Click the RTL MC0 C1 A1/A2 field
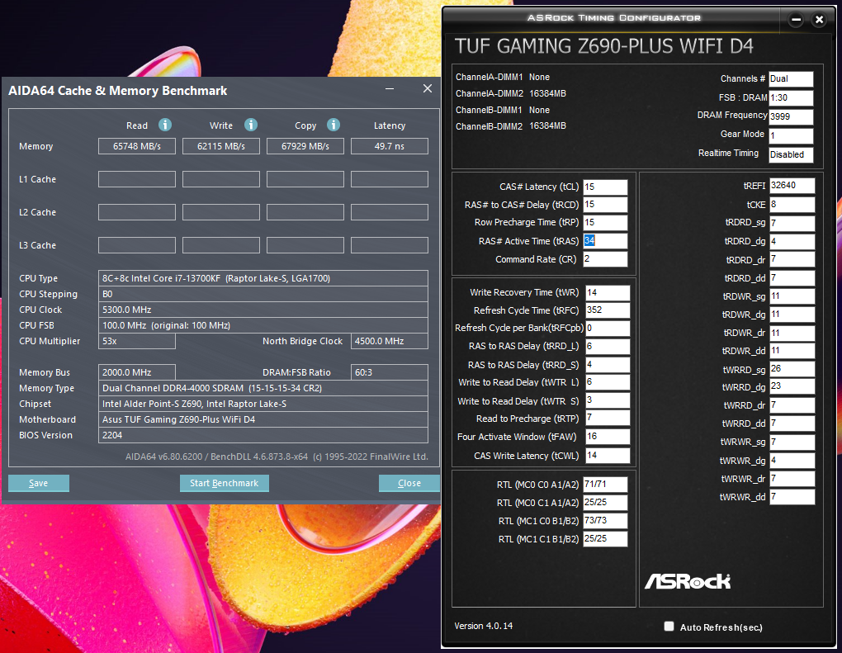Screen dimensions: 842x653 point(605,503)
